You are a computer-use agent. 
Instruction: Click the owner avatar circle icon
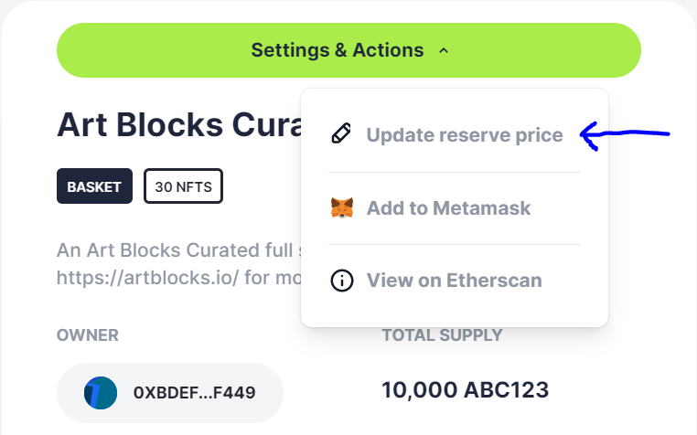click(101, 393)
